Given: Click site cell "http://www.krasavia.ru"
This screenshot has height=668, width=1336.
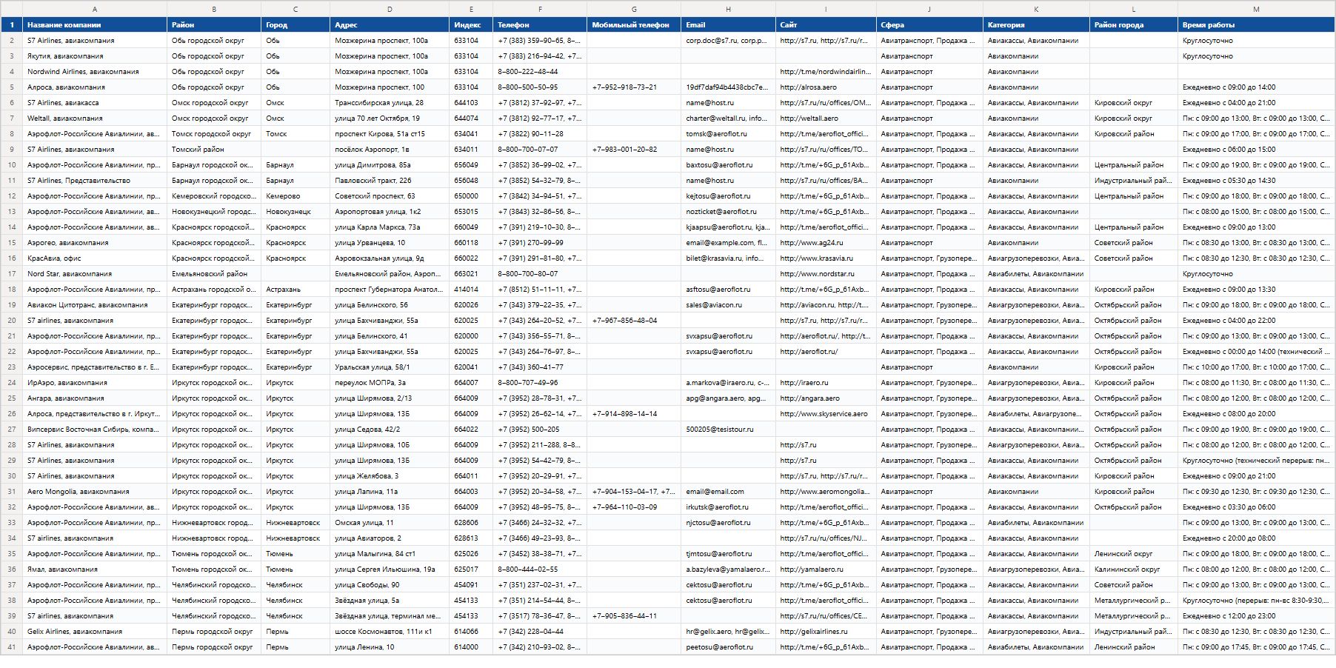Looking at the screenshot, I should click(826, 258).
